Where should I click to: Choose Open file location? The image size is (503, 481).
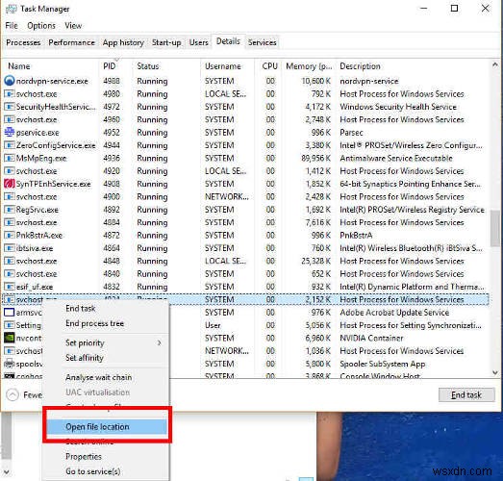pos(107,427)
